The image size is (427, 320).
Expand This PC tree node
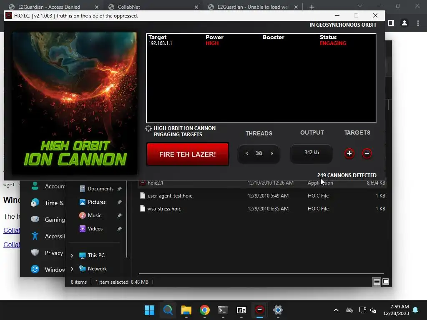[x=72, y=255]
